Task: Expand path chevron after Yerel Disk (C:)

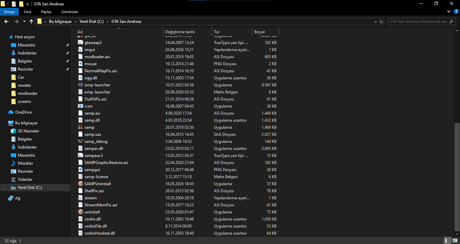Action: [108, 22]
